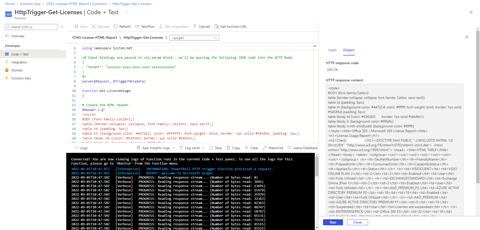Click the '# Create the HTML header' comment
480x230 pixels.
(x=105, y=105)
